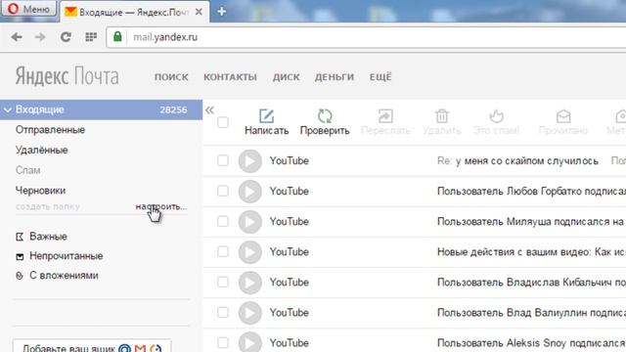Go forward to next page
Screen dimensions: 626x352
click(x=40, y=37)
